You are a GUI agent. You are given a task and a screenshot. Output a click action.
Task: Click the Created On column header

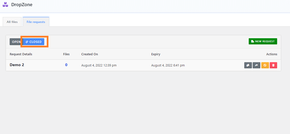[x=89, y=54]
